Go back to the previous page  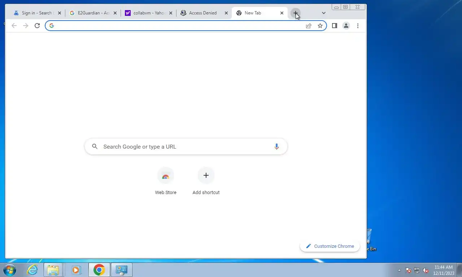[14, 26]
